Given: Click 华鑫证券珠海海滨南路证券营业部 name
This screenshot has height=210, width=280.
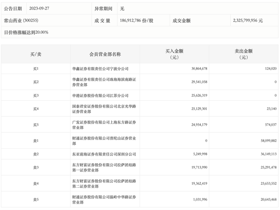Looking at the screenshot, I should pyautogui.click(x=104, y=82).
